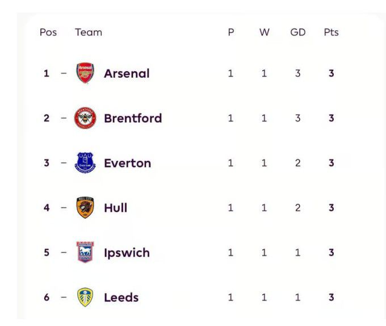The width and height of the screenshot is (386, 326).
Task: Click the Everton team name
Action: pyautogui.click(x=128, y=163)
